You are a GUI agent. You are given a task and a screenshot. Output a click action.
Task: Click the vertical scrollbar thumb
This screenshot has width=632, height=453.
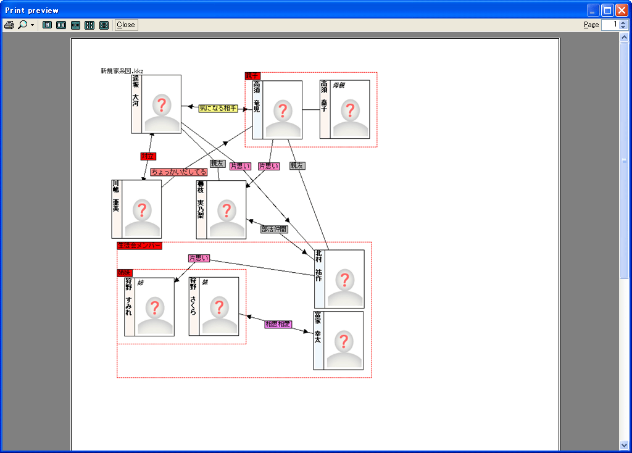point(624,160)
